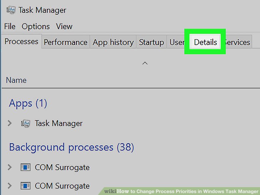260x195 pixels.
Task: Sort processes by the Name column
Action: click(16, 80)
